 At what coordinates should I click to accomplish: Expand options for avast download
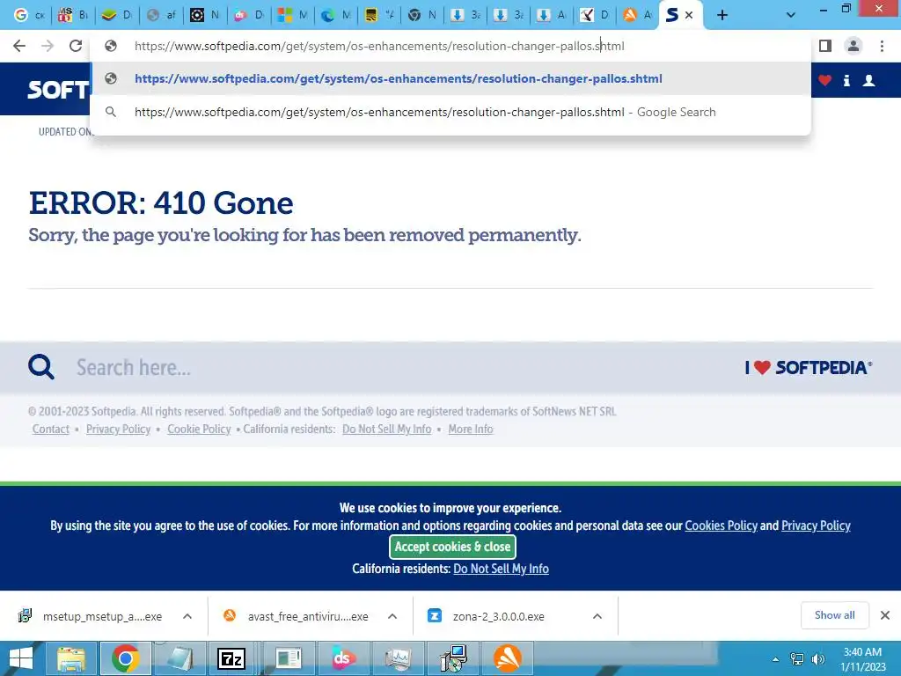tap(392, 616)
